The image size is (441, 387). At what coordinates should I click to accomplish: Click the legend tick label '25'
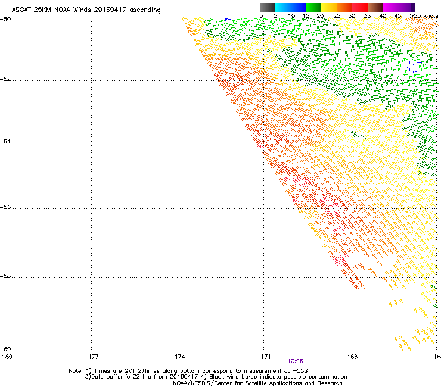(337, 16)
